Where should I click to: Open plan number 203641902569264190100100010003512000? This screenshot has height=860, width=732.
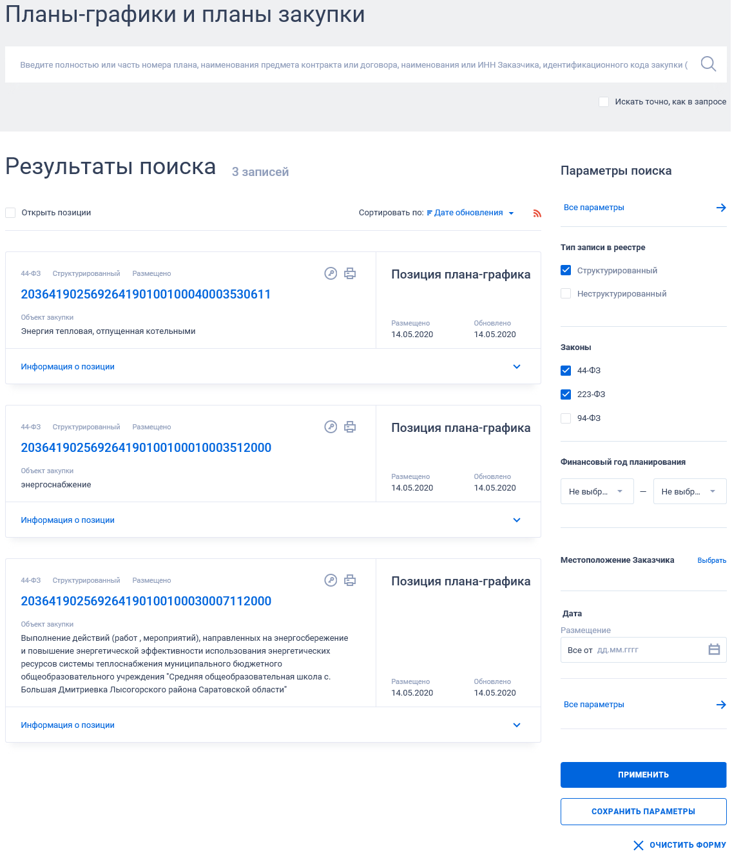(x=146, y=447)
